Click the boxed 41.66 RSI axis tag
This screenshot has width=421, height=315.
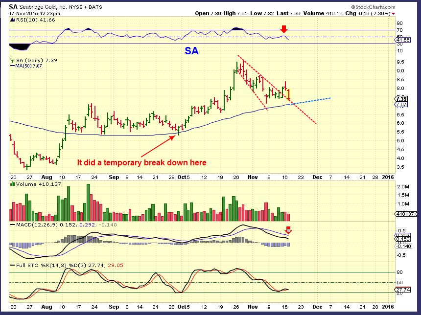coord(403,40)
